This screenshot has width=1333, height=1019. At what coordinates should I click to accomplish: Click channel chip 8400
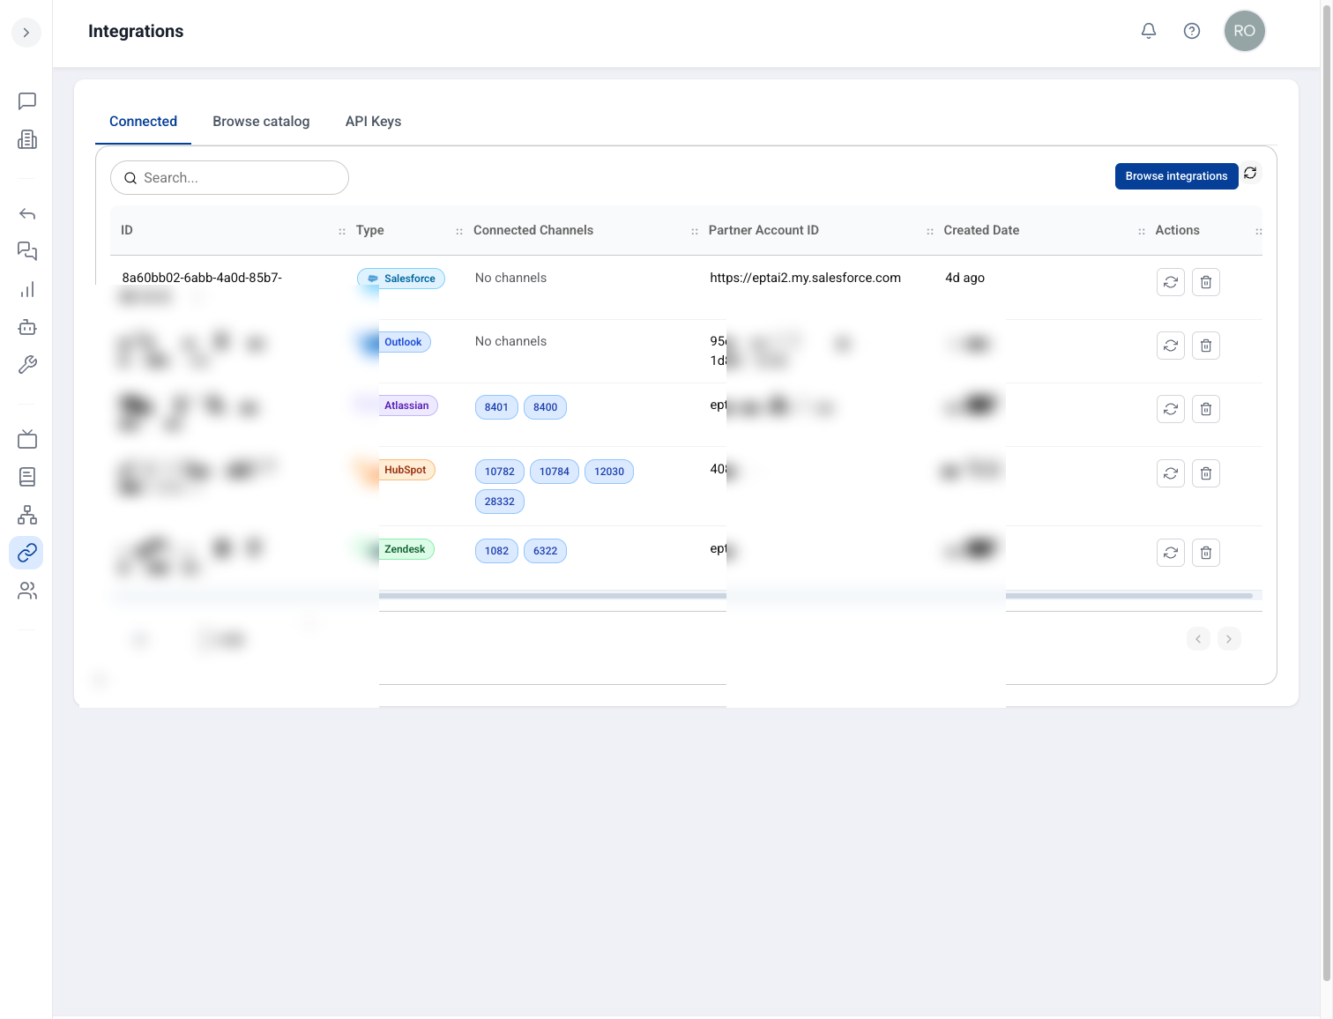pos(546,407)
